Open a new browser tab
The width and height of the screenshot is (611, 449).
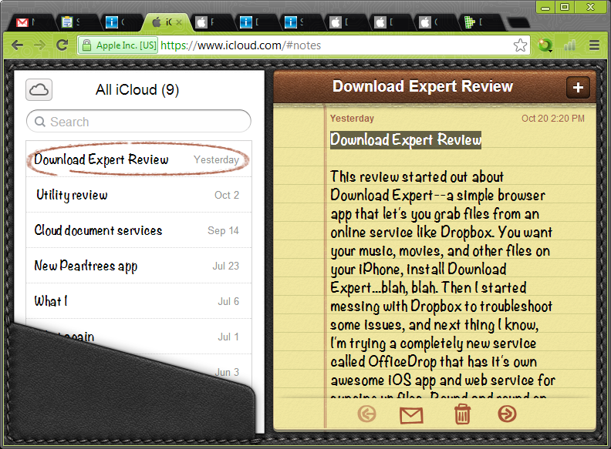coord(518,23)
